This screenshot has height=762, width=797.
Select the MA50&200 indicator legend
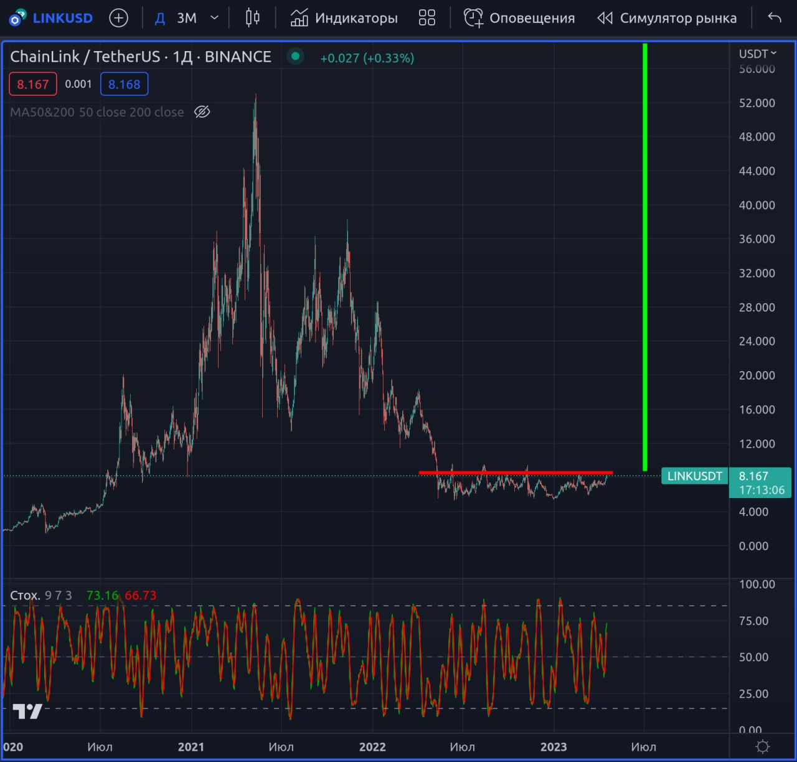[x=97, y=112]
